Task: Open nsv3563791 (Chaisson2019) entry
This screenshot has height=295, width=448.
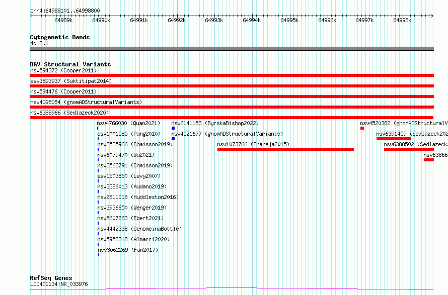Action: click(135, 165)
